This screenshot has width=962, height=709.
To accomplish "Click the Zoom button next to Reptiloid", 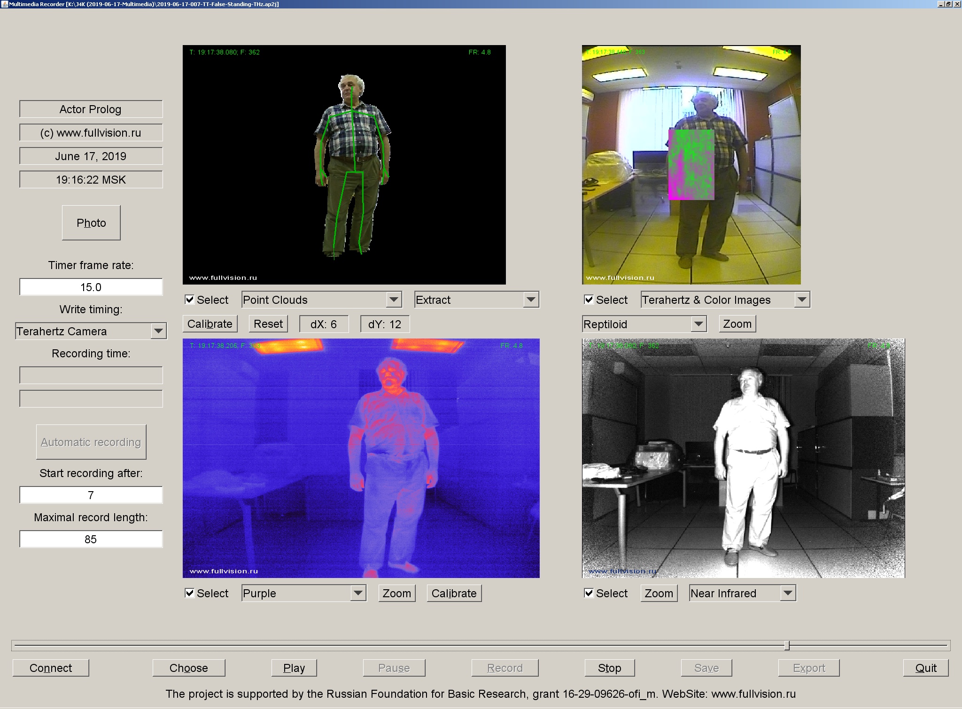I will [x=737, y=324].
